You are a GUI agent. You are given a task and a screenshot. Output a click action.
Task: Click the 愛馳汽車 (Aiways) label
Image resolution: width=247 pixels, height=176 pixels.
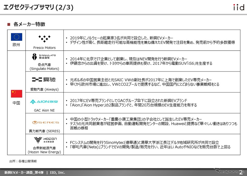point(44,89)
